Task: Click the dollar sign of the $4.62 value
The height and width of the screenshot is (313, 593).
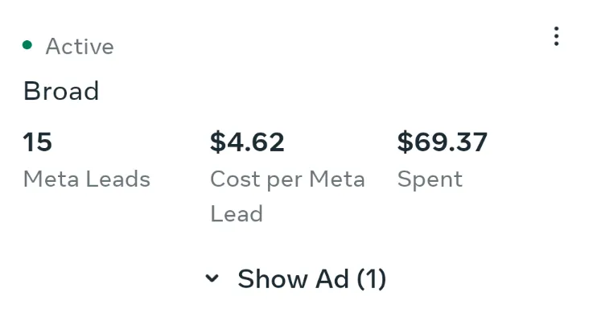Action: [218, 142]
